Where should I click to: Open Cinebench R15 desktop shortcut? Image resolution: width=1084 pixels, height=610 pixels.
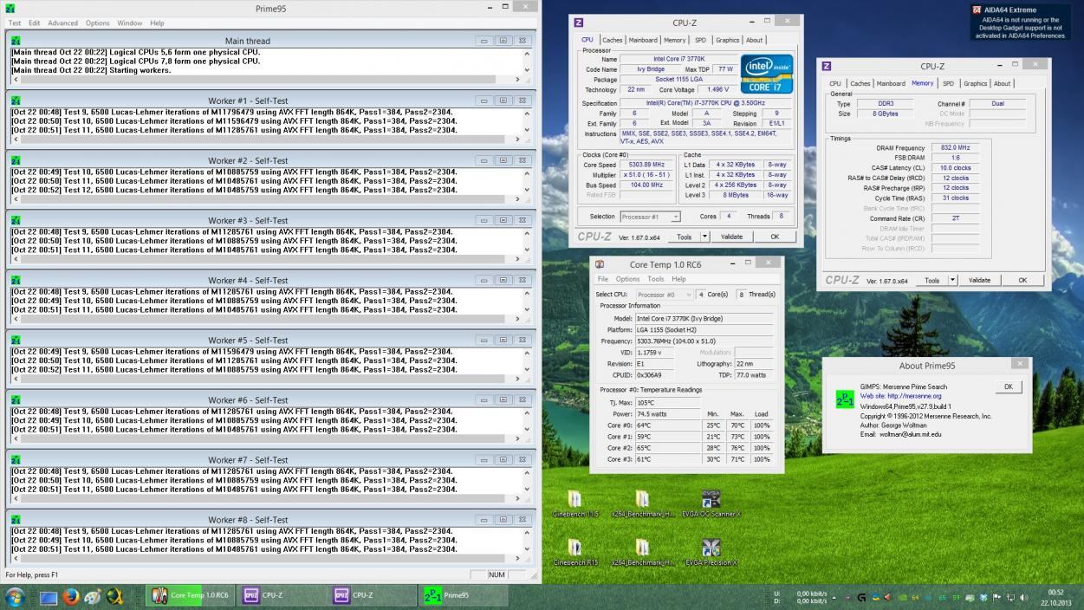coord(574,552)
